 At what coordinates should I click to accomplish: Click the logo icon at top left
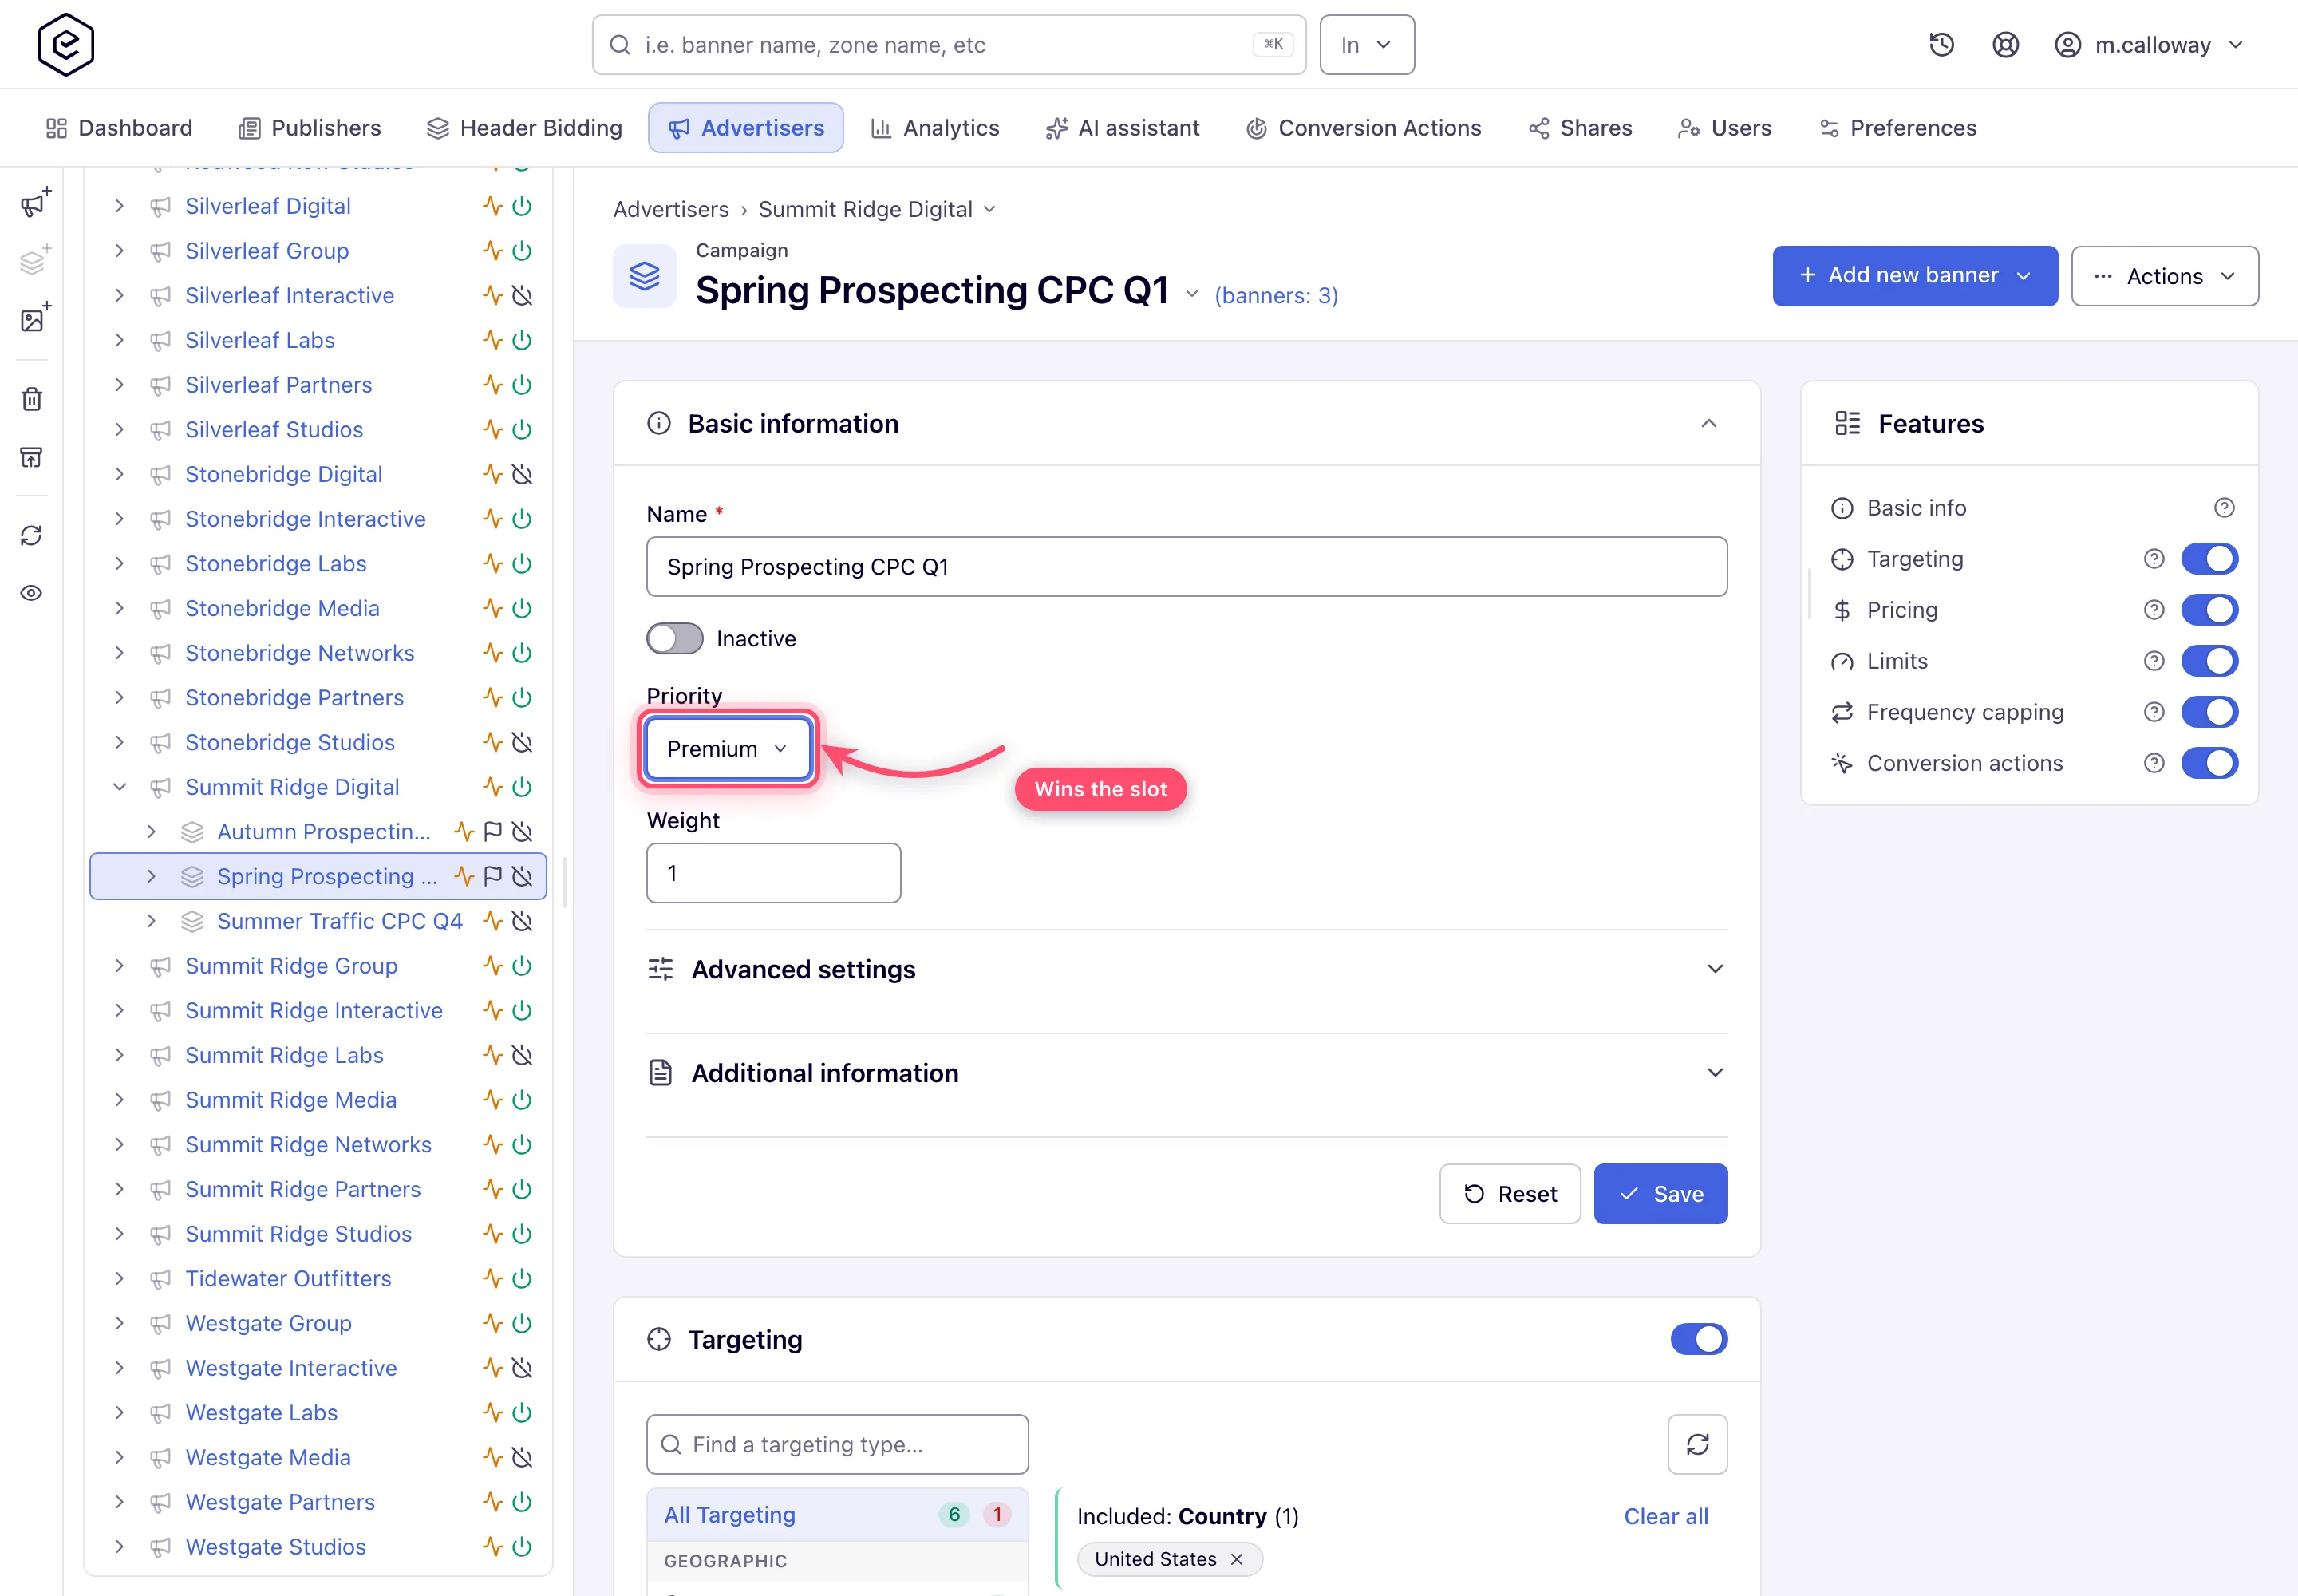click(x=66, y=45)
